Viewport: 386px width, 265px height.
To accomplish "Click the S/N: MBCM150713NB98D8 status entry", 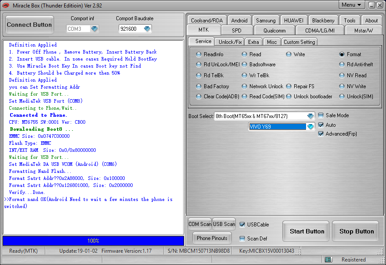I will click(x=198, y=251).
